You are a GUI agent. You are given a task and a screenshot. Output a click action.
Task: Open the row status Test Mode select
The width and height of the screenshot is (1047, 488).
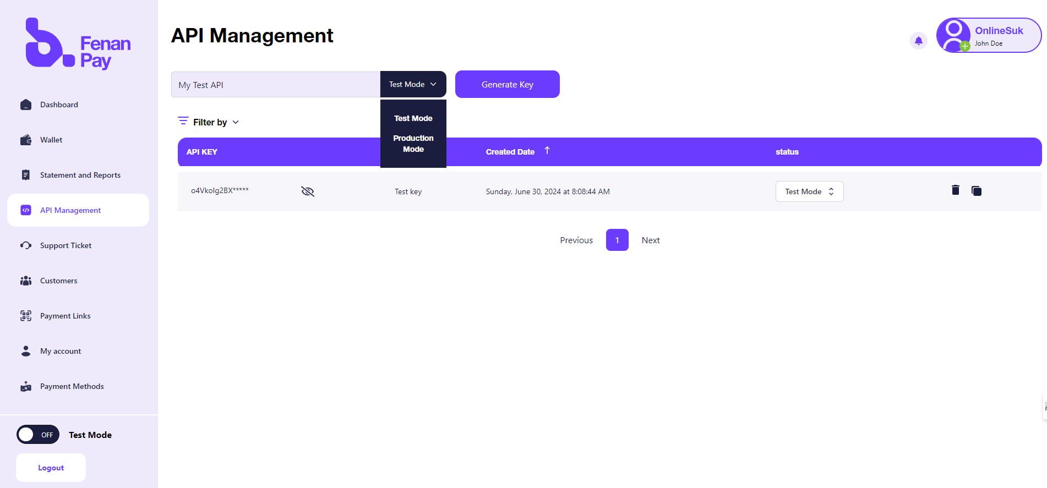pos(809,191)
